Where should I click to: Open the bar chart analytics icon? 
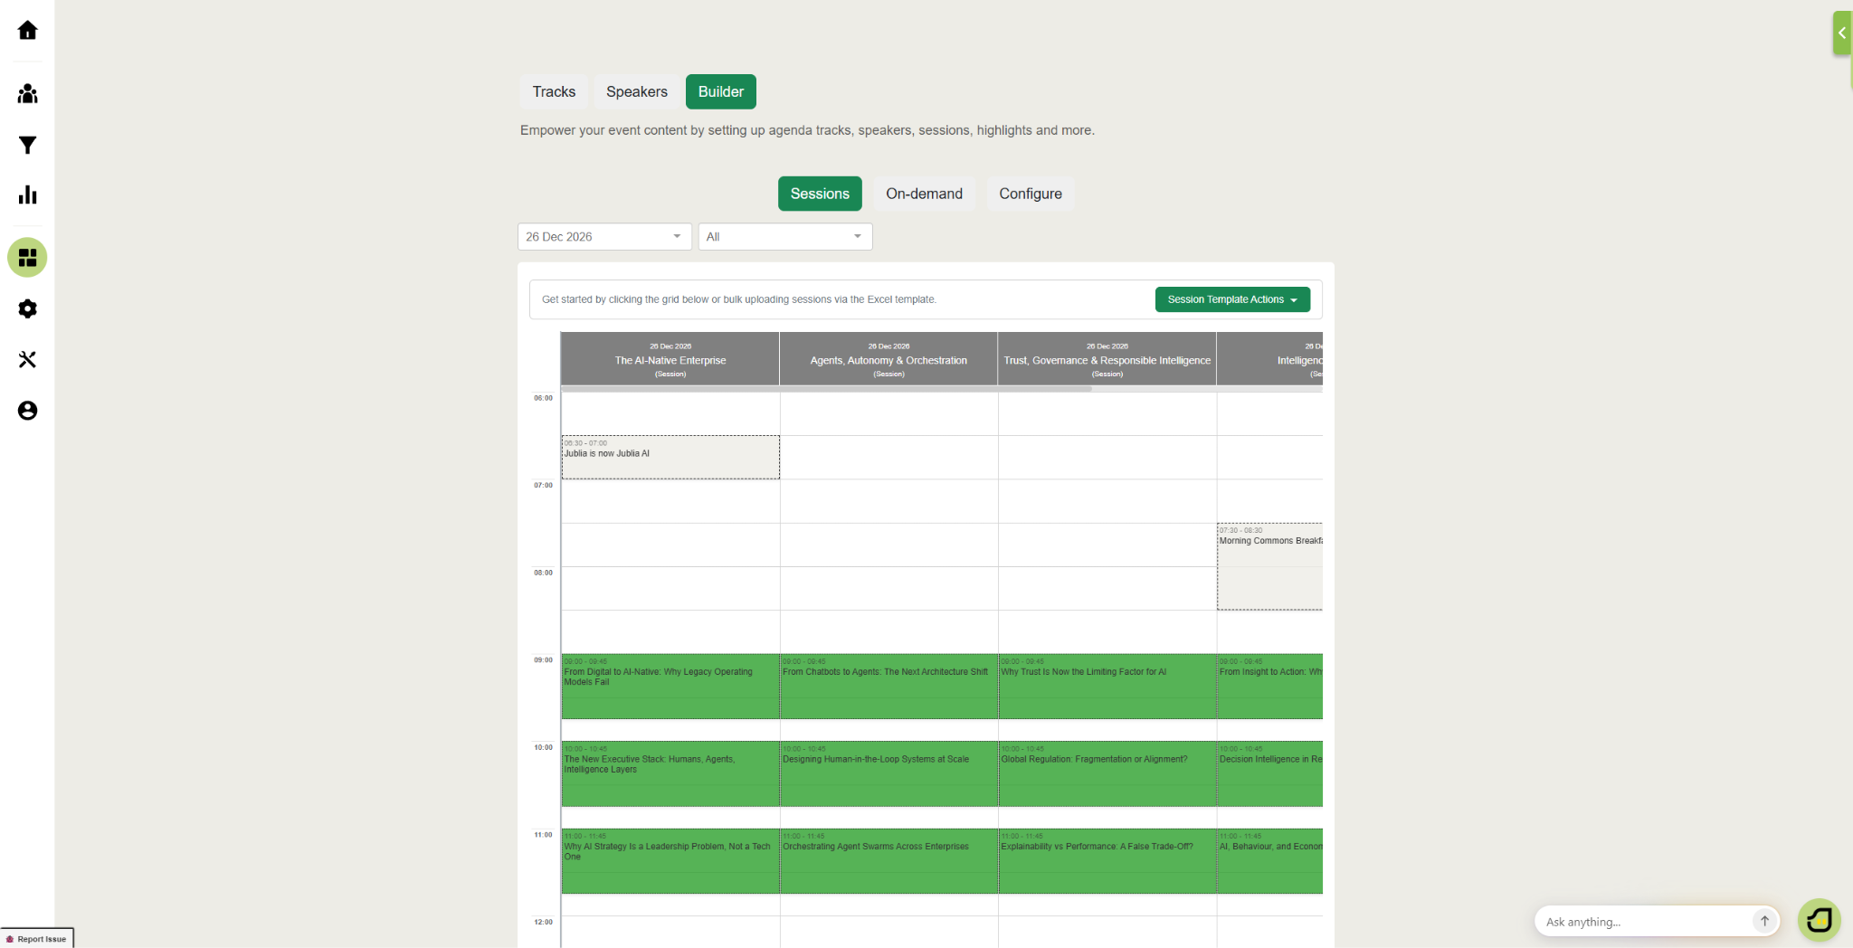click(x=27, y=194)
